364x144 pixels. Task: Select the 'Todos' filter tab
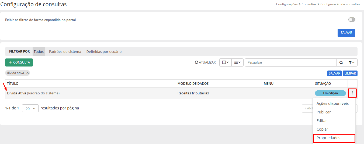tap(39, 51)
